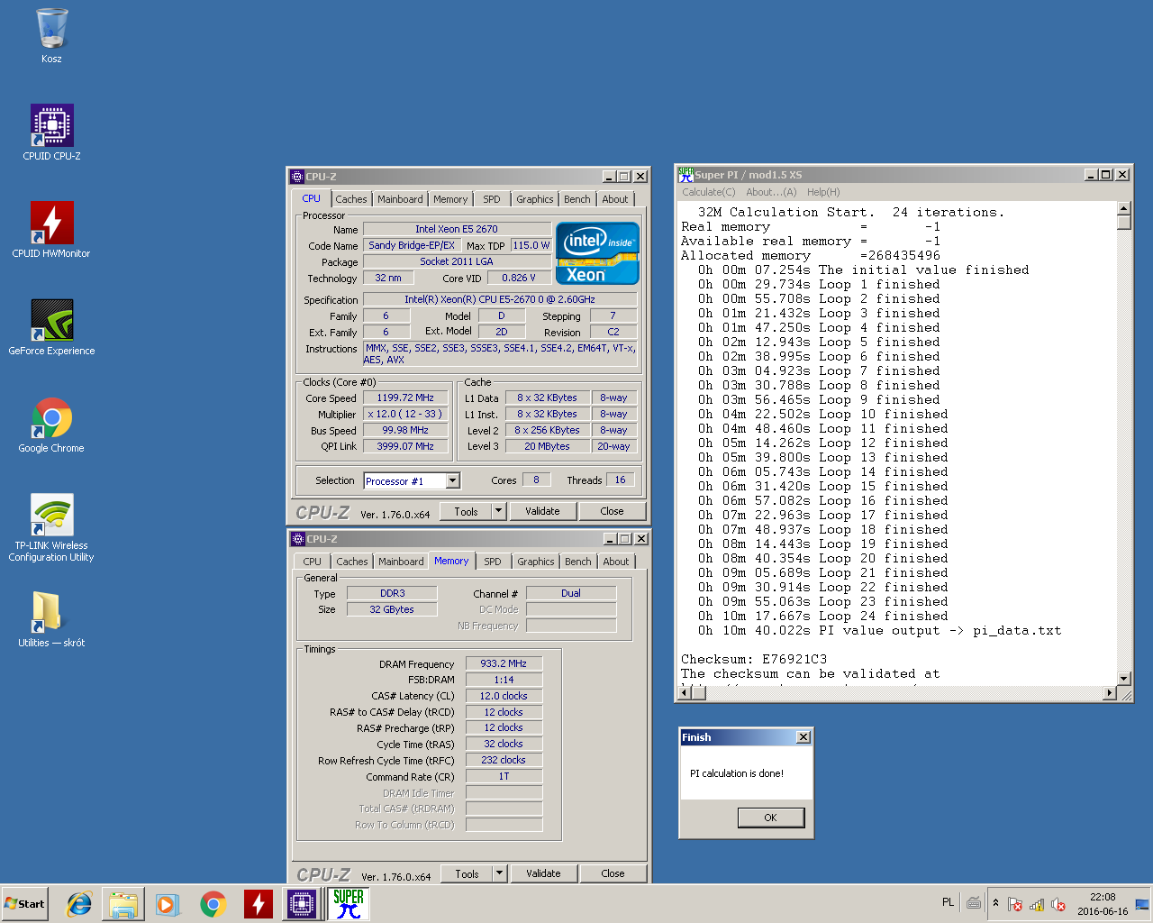Expand Tools dropdown arrow in bottom CPU-Z window
The image size is (1153, 923).
click(x=500, y=873)
